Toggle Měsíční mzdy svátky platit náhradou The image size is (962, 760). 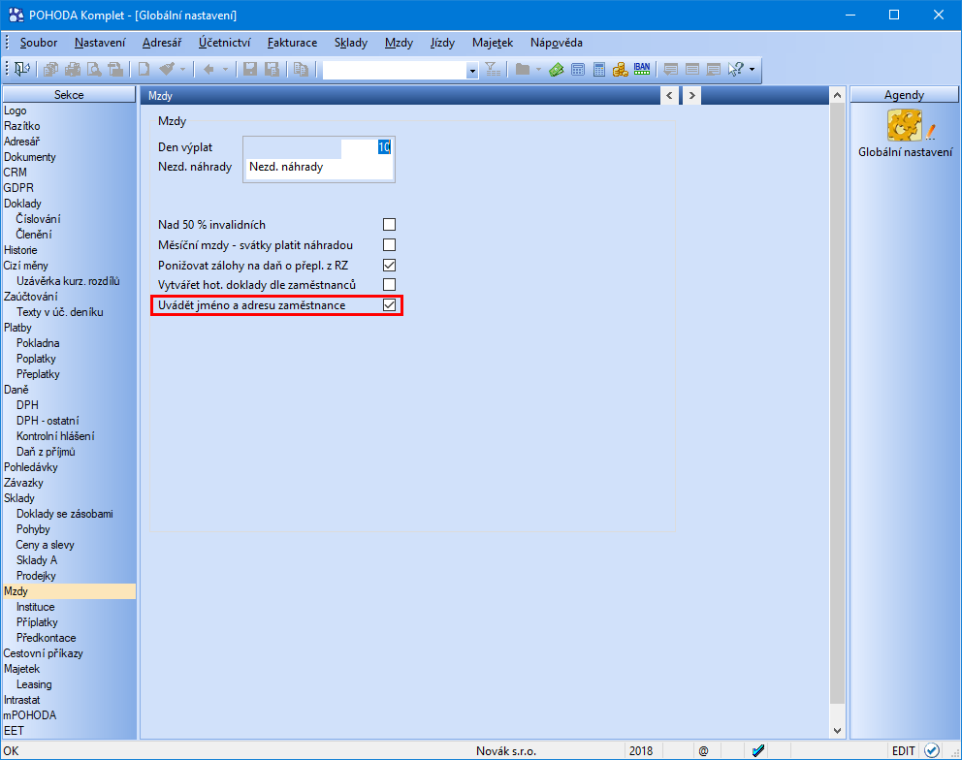389,244
